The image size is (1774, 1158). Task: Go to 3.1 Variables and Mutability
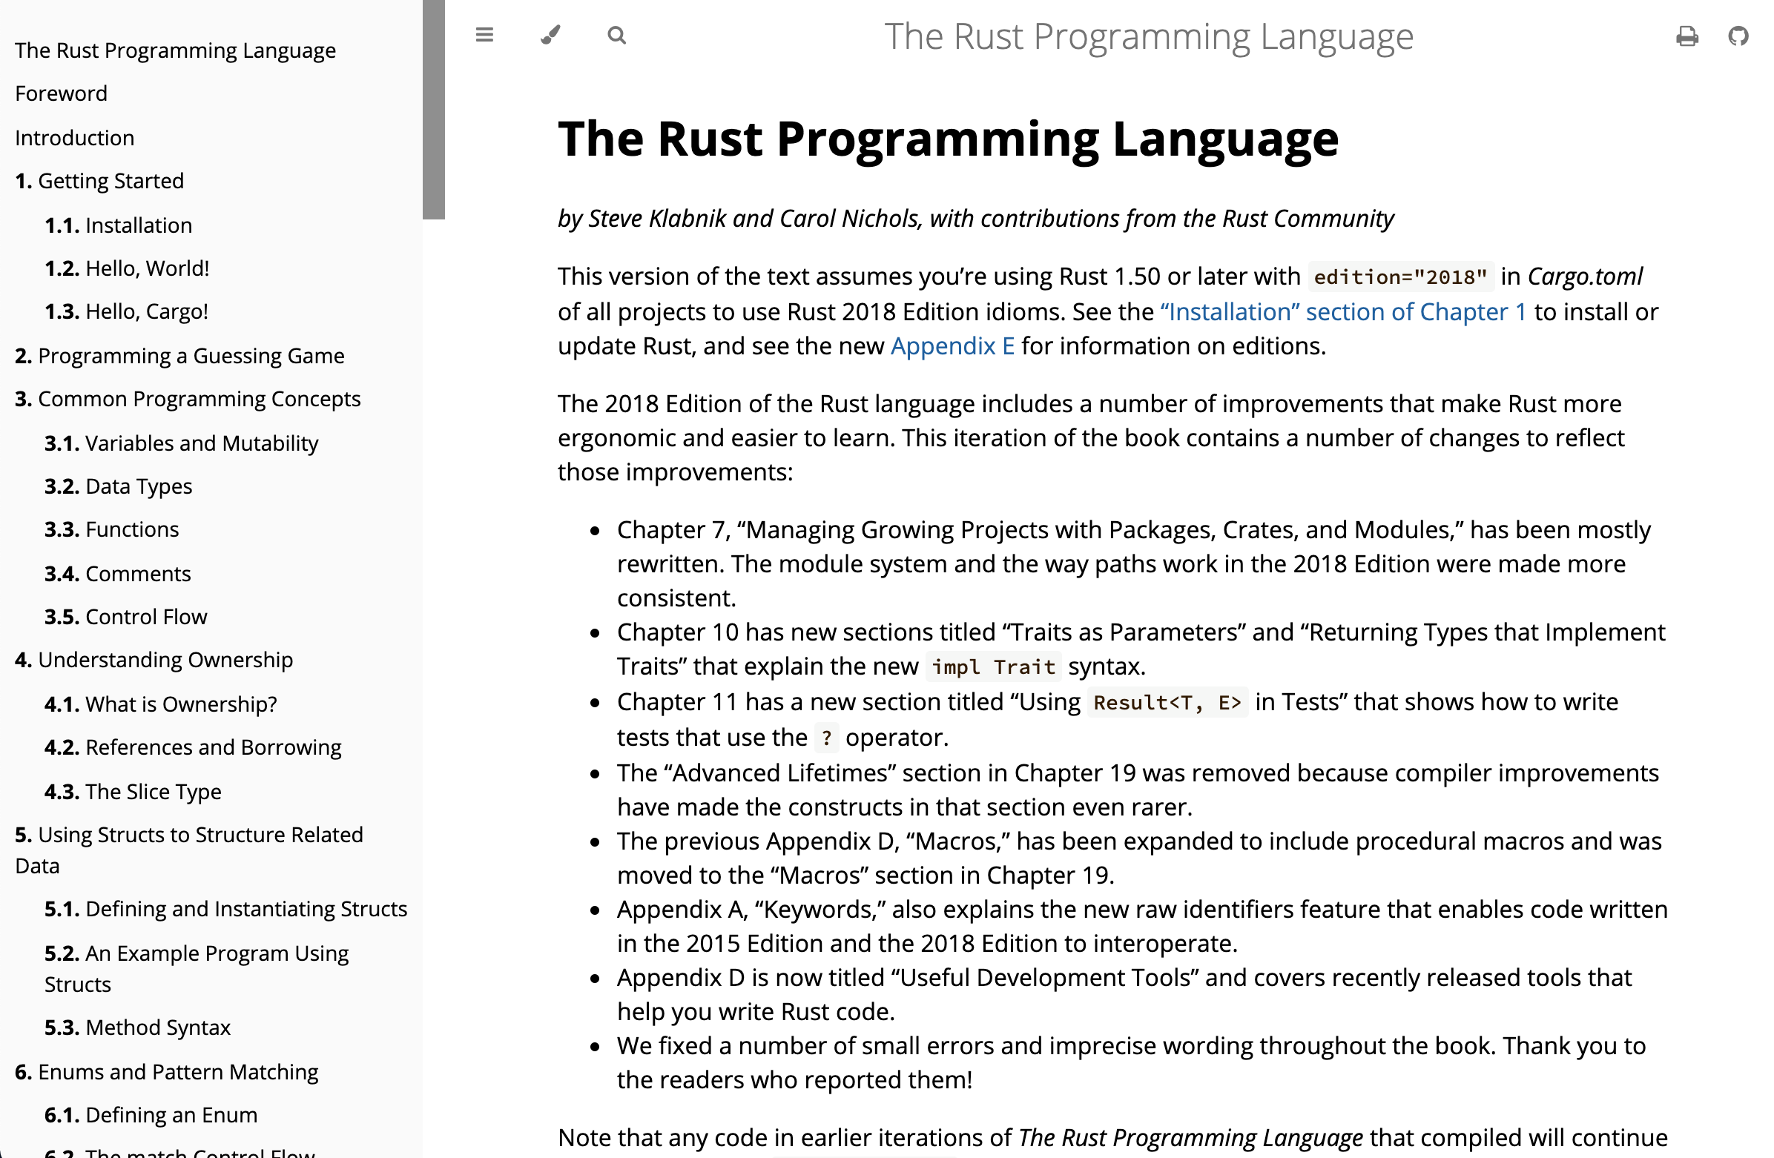pyautogui.click(x=181, y=443)
